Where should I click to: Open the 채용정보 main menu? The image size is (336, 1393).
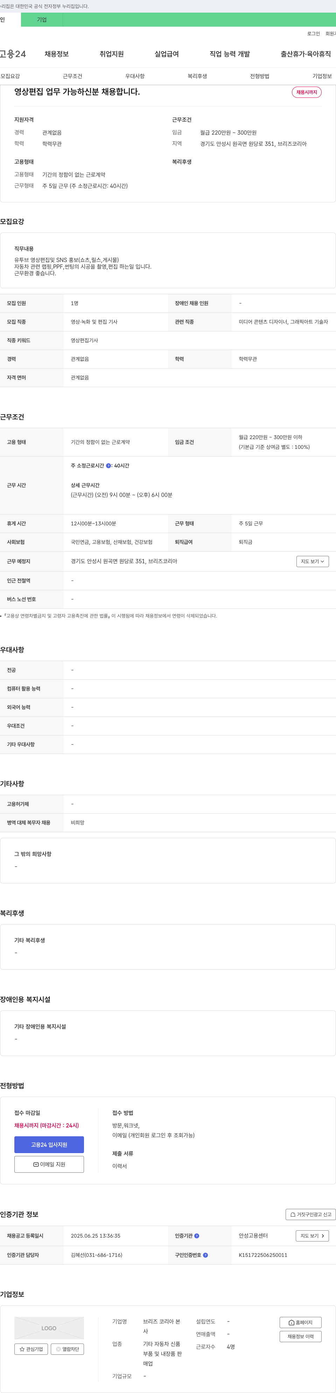point(57,54)
